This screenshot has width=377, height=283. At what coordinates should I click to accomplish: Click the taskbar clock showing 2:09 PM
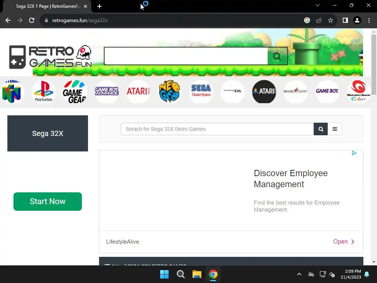(x=350, y=274)
